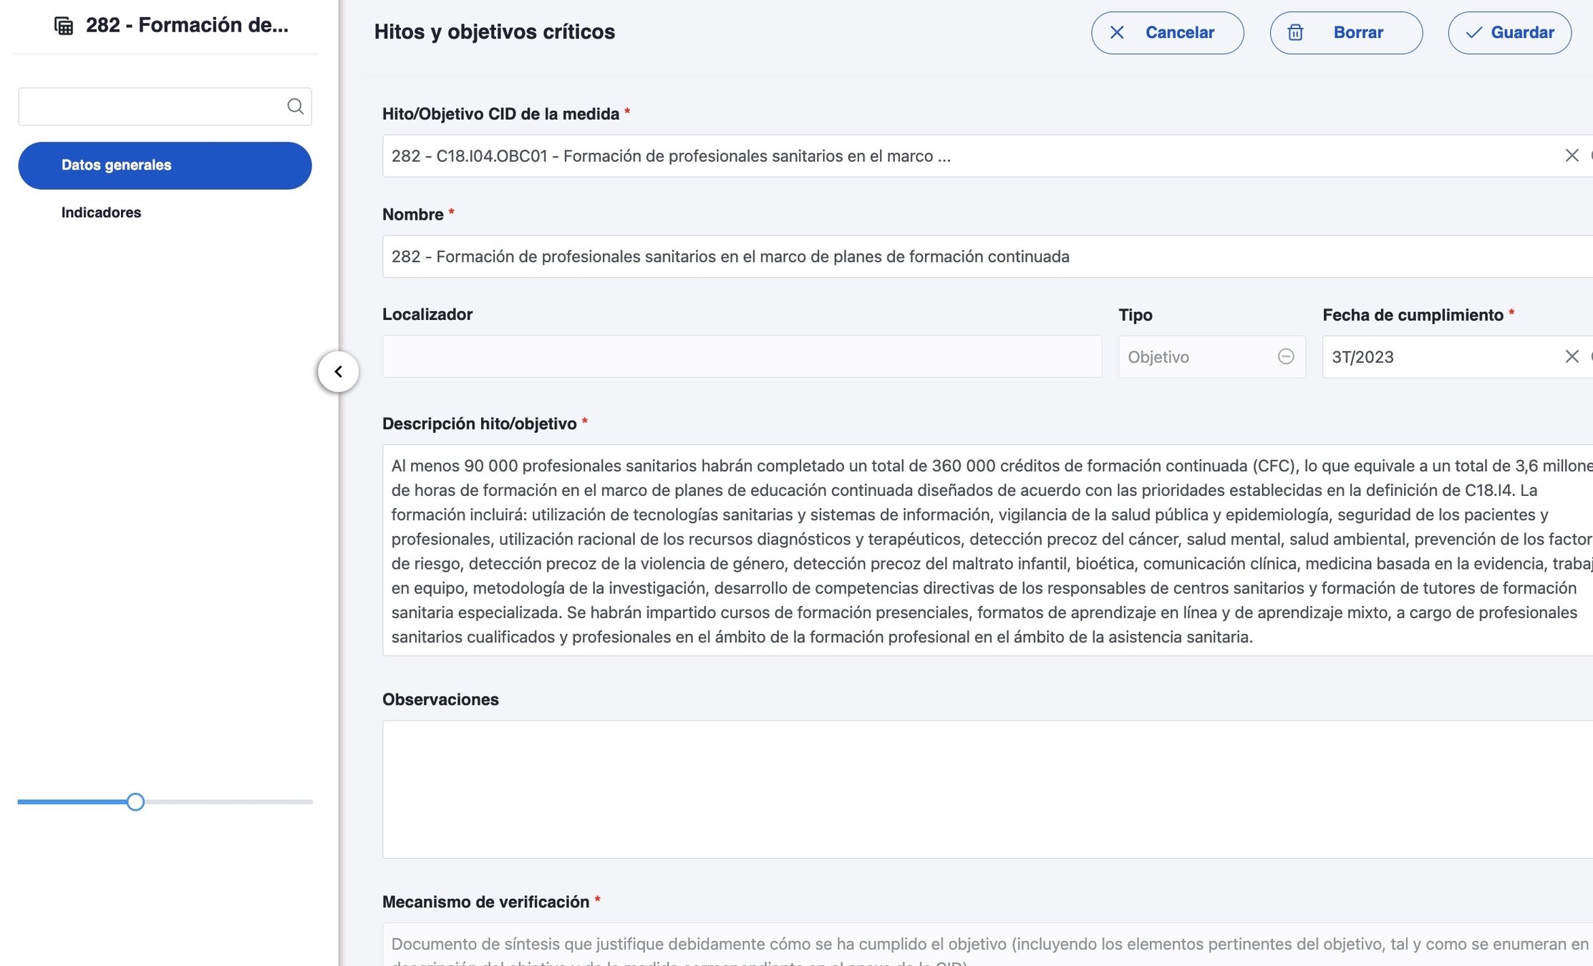Focus the Localizador input field
The image size is (1593, 966).
click(741, 356)
